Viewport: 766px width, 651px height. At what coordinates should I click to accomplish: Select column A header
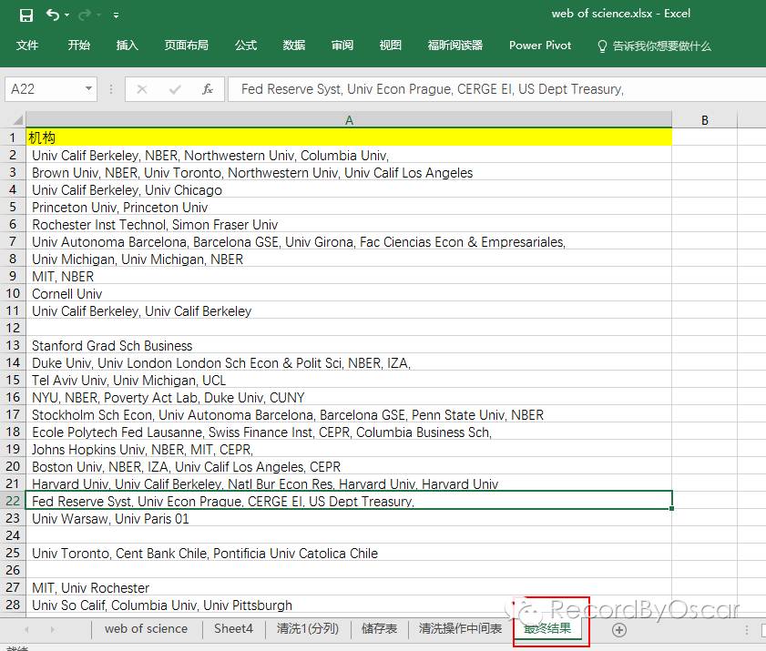click(349, 120)
